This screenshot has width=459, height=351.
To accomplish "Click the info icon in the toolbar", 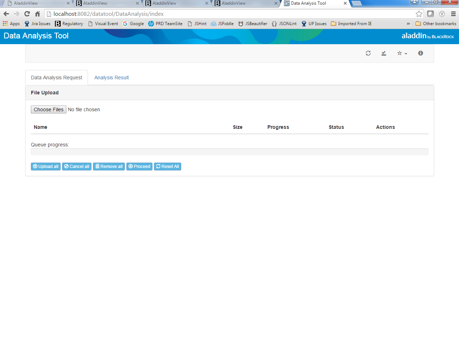I will [x=421, y=53].
